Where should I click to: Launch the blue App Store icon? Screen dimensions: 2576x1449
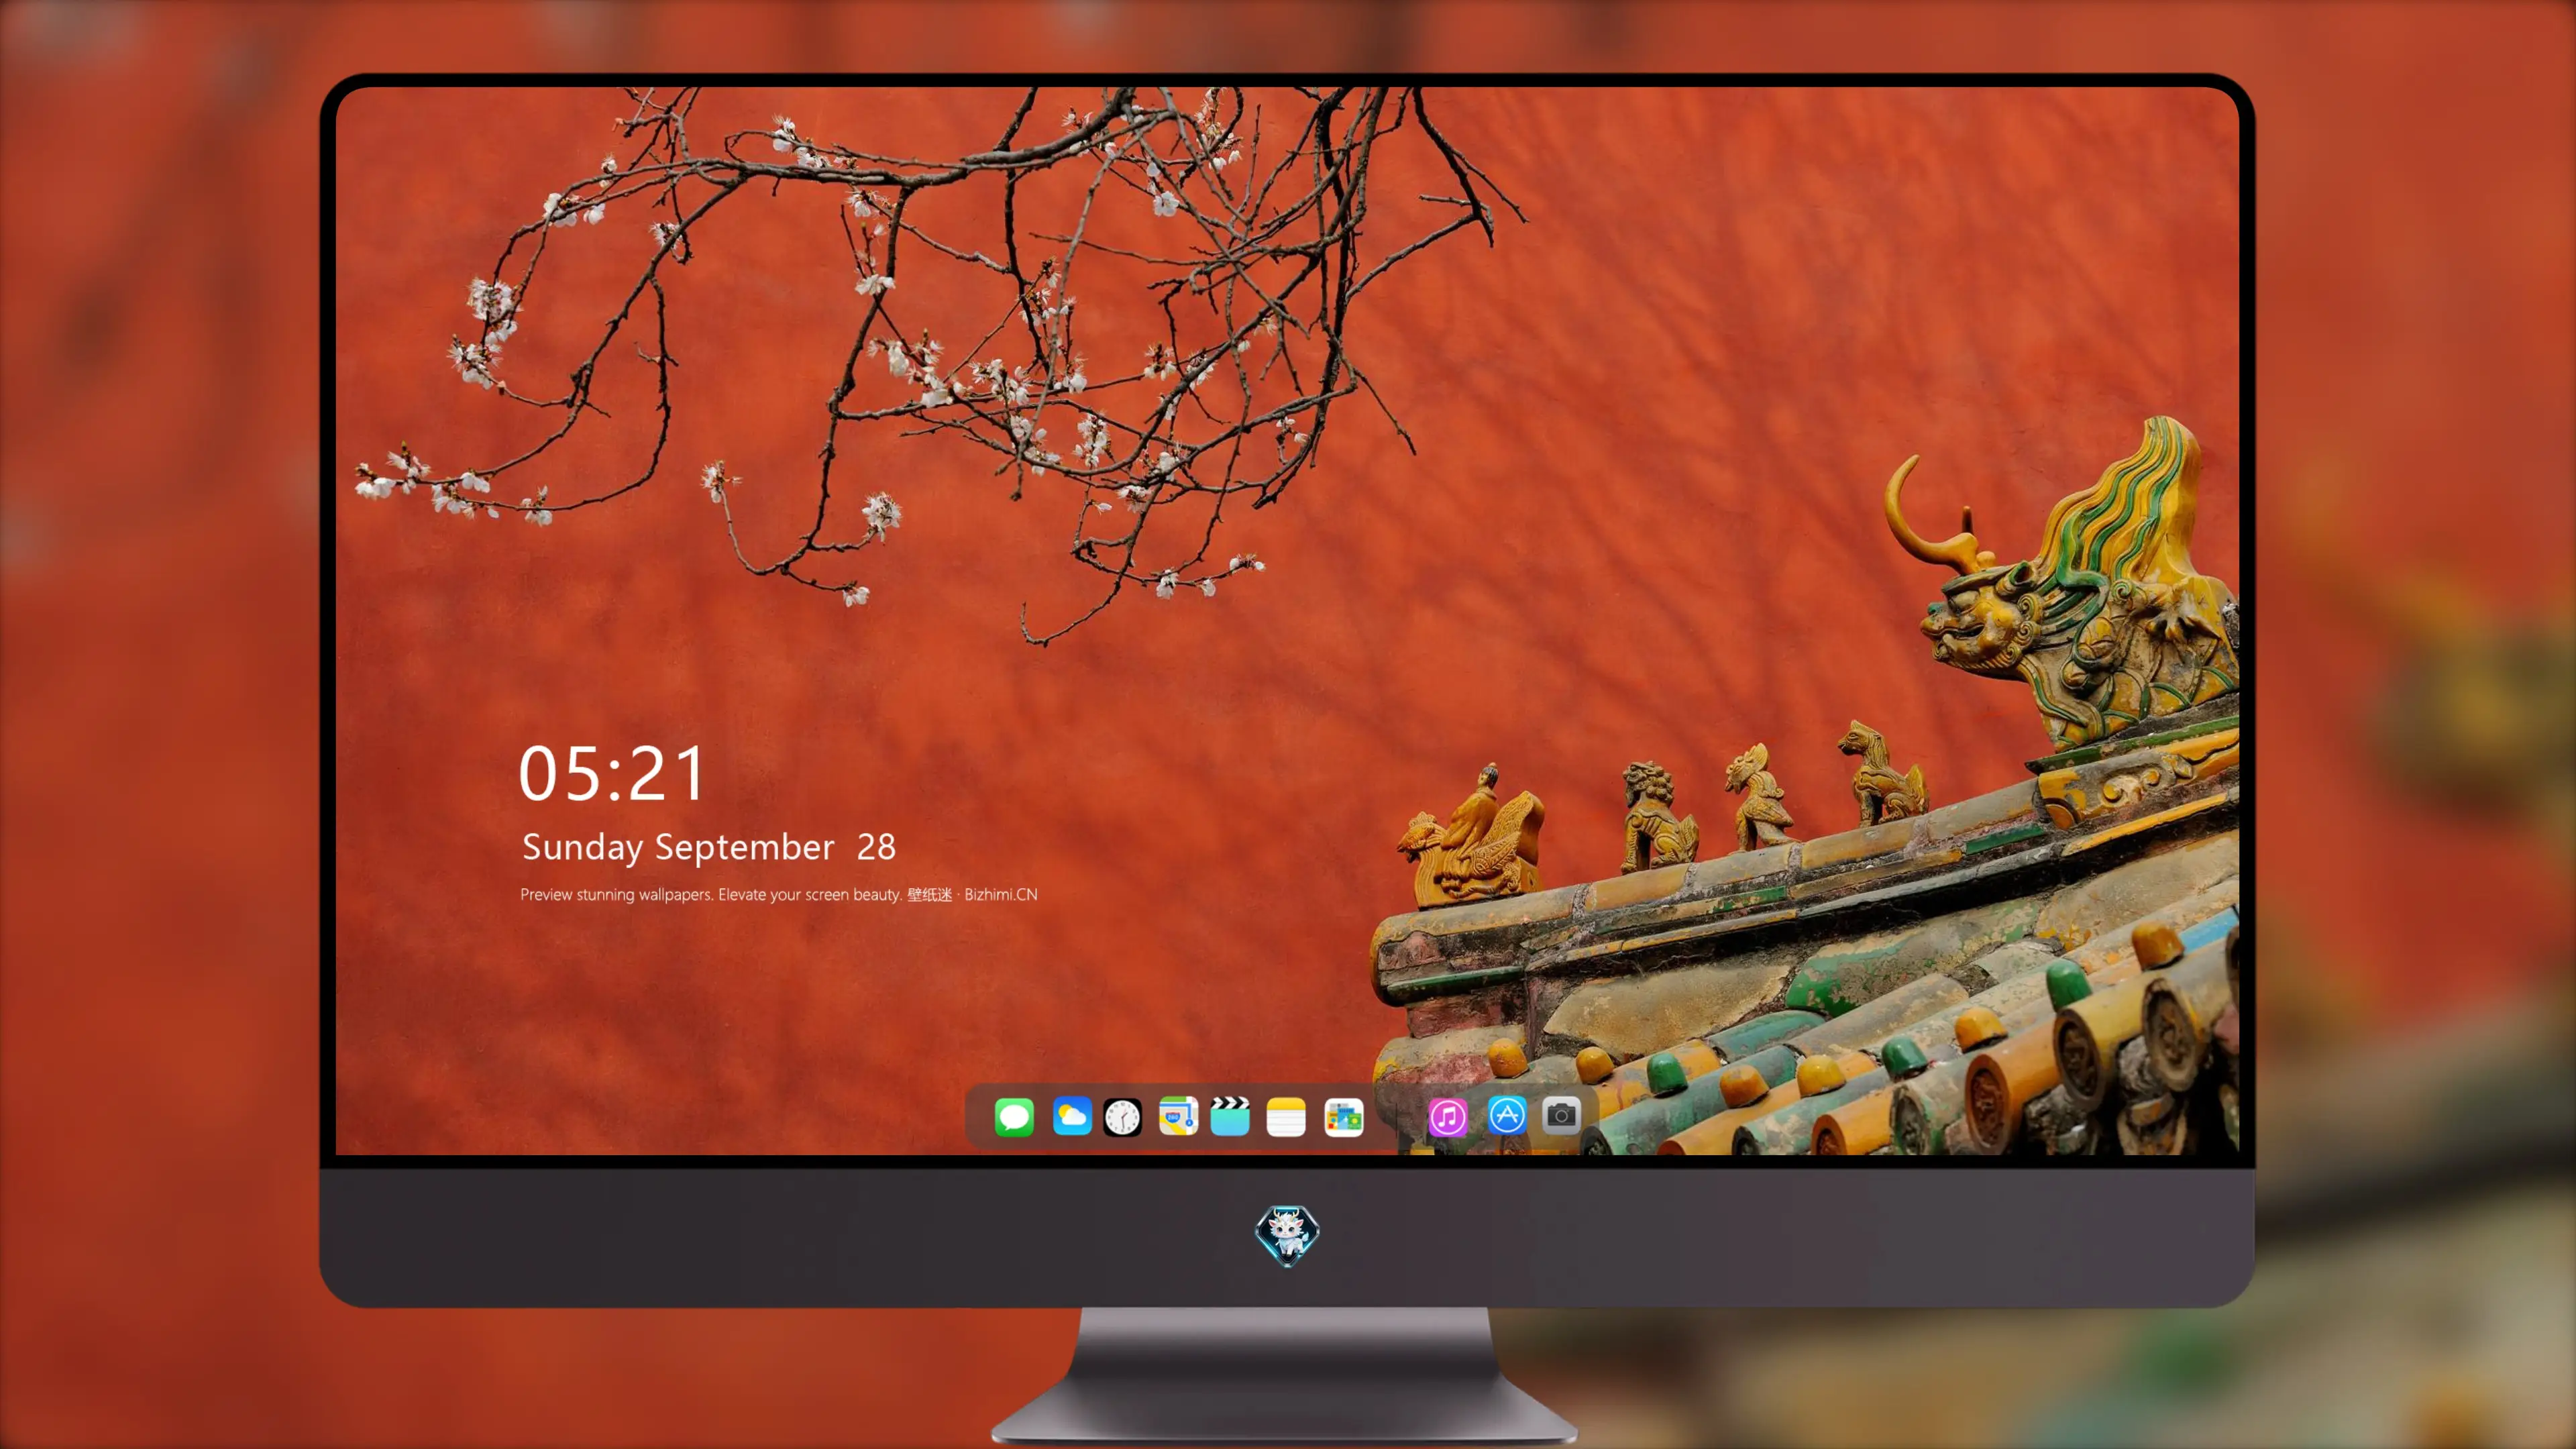[x=1507, y=1115]
